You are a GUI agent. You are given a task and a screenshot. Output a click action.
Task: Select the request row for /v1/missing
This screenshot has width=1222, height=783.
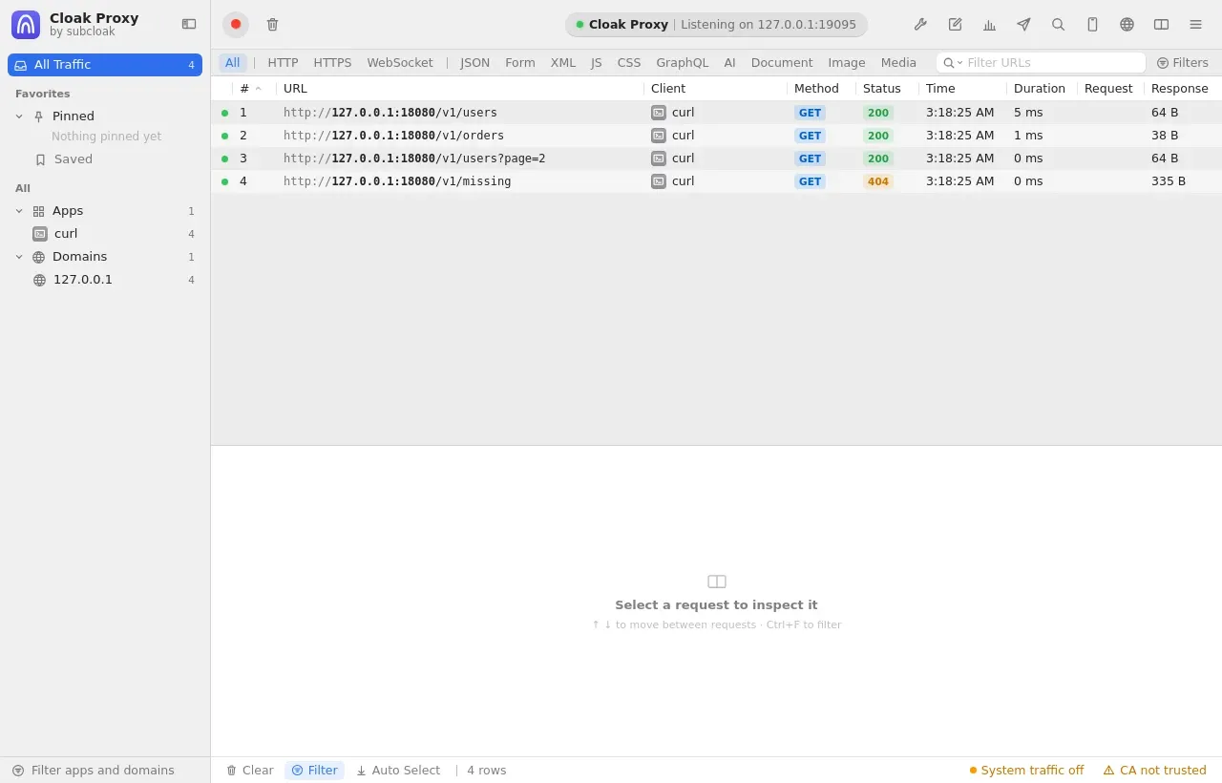(716, 181)
